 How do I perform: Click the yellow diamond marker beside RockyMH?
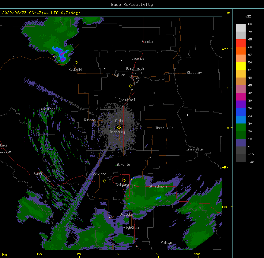pos(77,63)
